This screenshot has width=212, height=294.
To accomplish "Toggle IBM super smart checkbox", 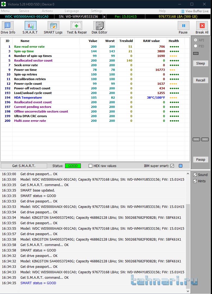I will tap(172, 166).
